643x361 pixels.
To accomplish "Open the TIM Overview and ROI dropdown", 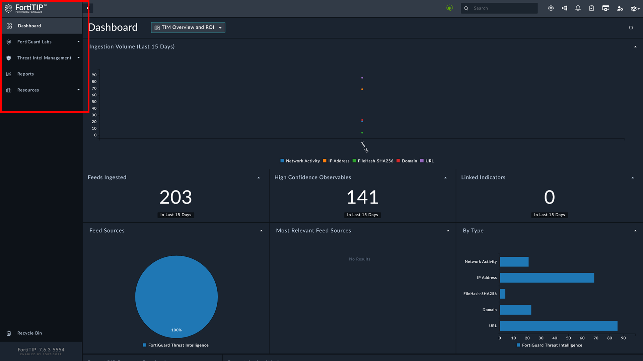I will click(x=188, y=27).
